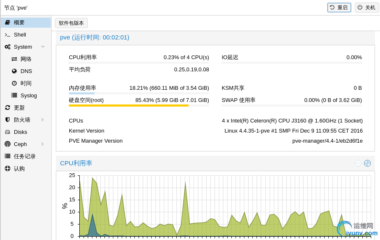380x240 pixels.
Task: Collapse the System tree section
Action: coord(43,47)
